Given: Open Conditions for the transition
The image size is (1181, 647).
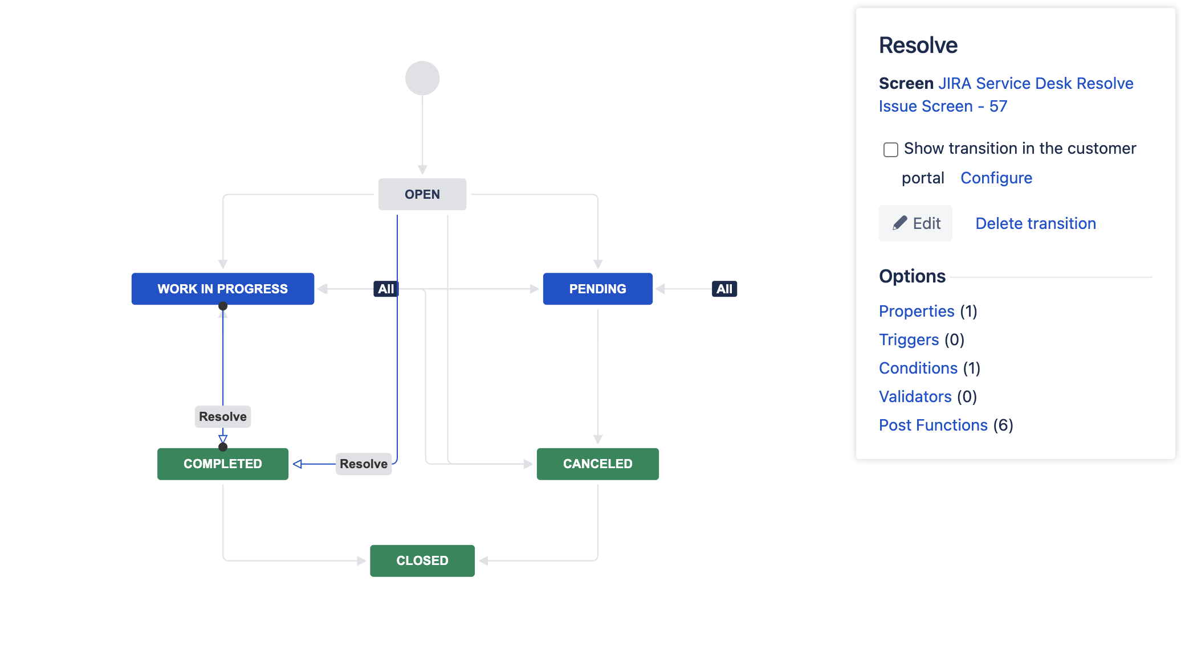Looking at the screenshot, I should [x=918, y=368].
